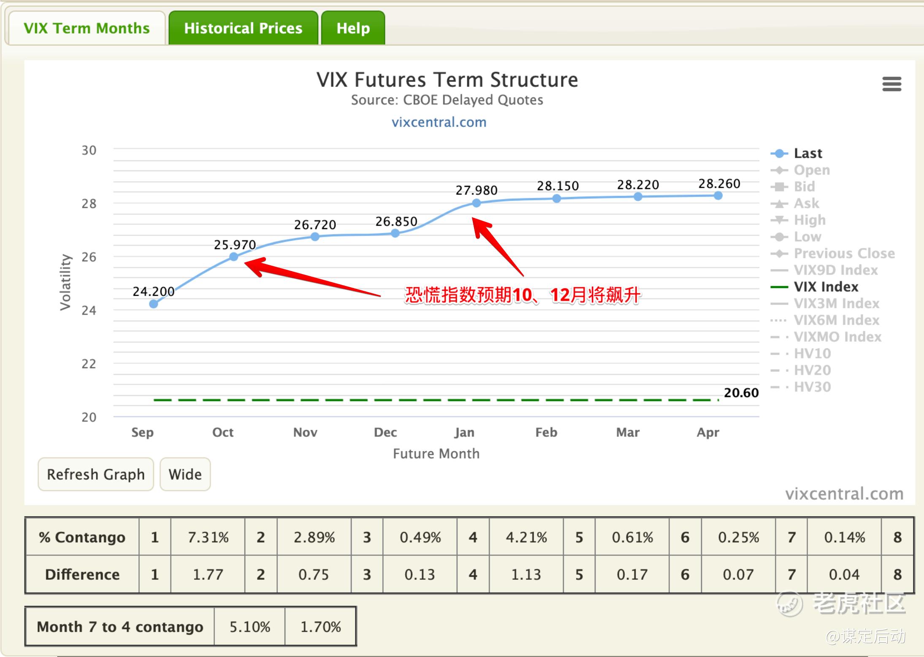
Task: Click the Refresh Graph button
Action: click(96, 474)
